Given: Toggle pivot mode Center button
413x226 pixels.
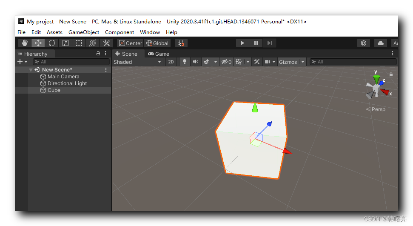Looking at the screenshot, I should coord(131,43).
